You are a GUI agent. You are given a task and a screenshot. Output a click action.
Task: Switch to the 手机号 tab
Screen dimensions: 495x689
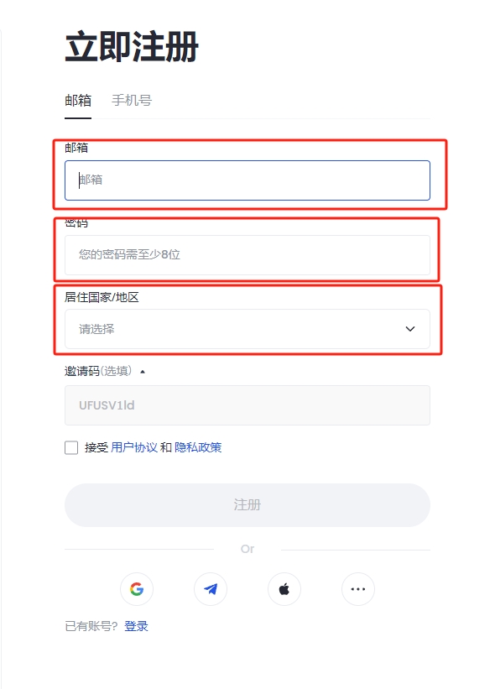132,101
